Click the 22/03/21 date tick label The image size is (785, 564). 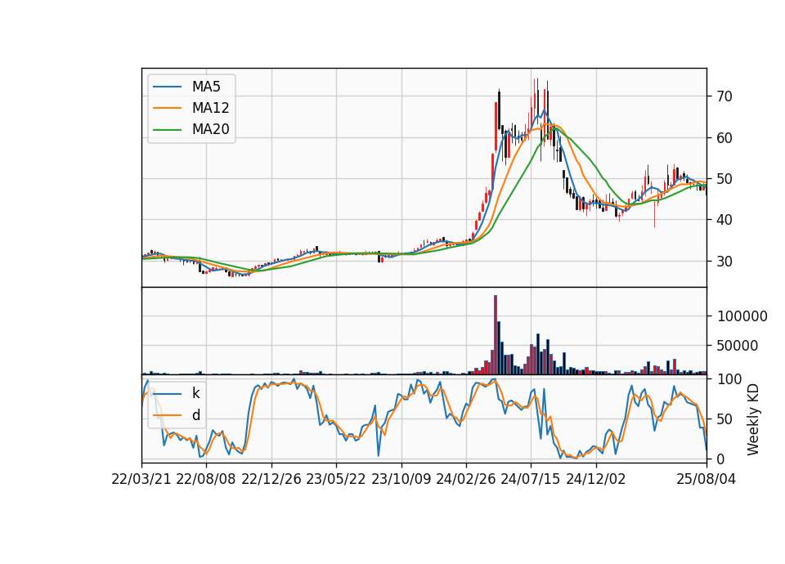coord(141,480)
